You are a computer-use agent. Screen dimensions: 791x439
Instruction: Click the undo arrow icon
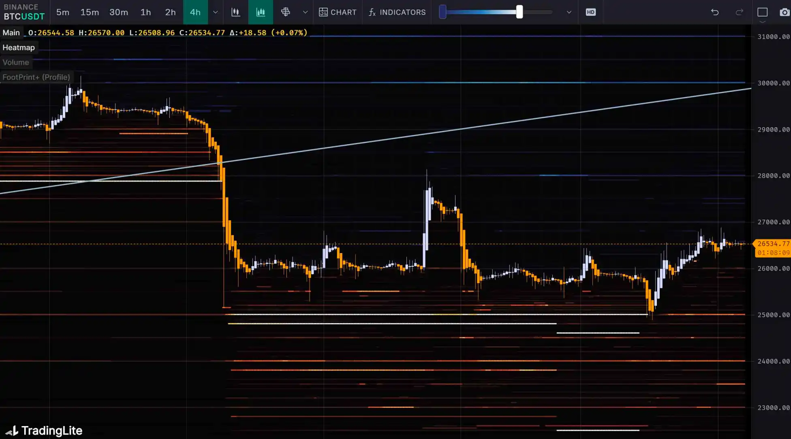pos(715,12)
